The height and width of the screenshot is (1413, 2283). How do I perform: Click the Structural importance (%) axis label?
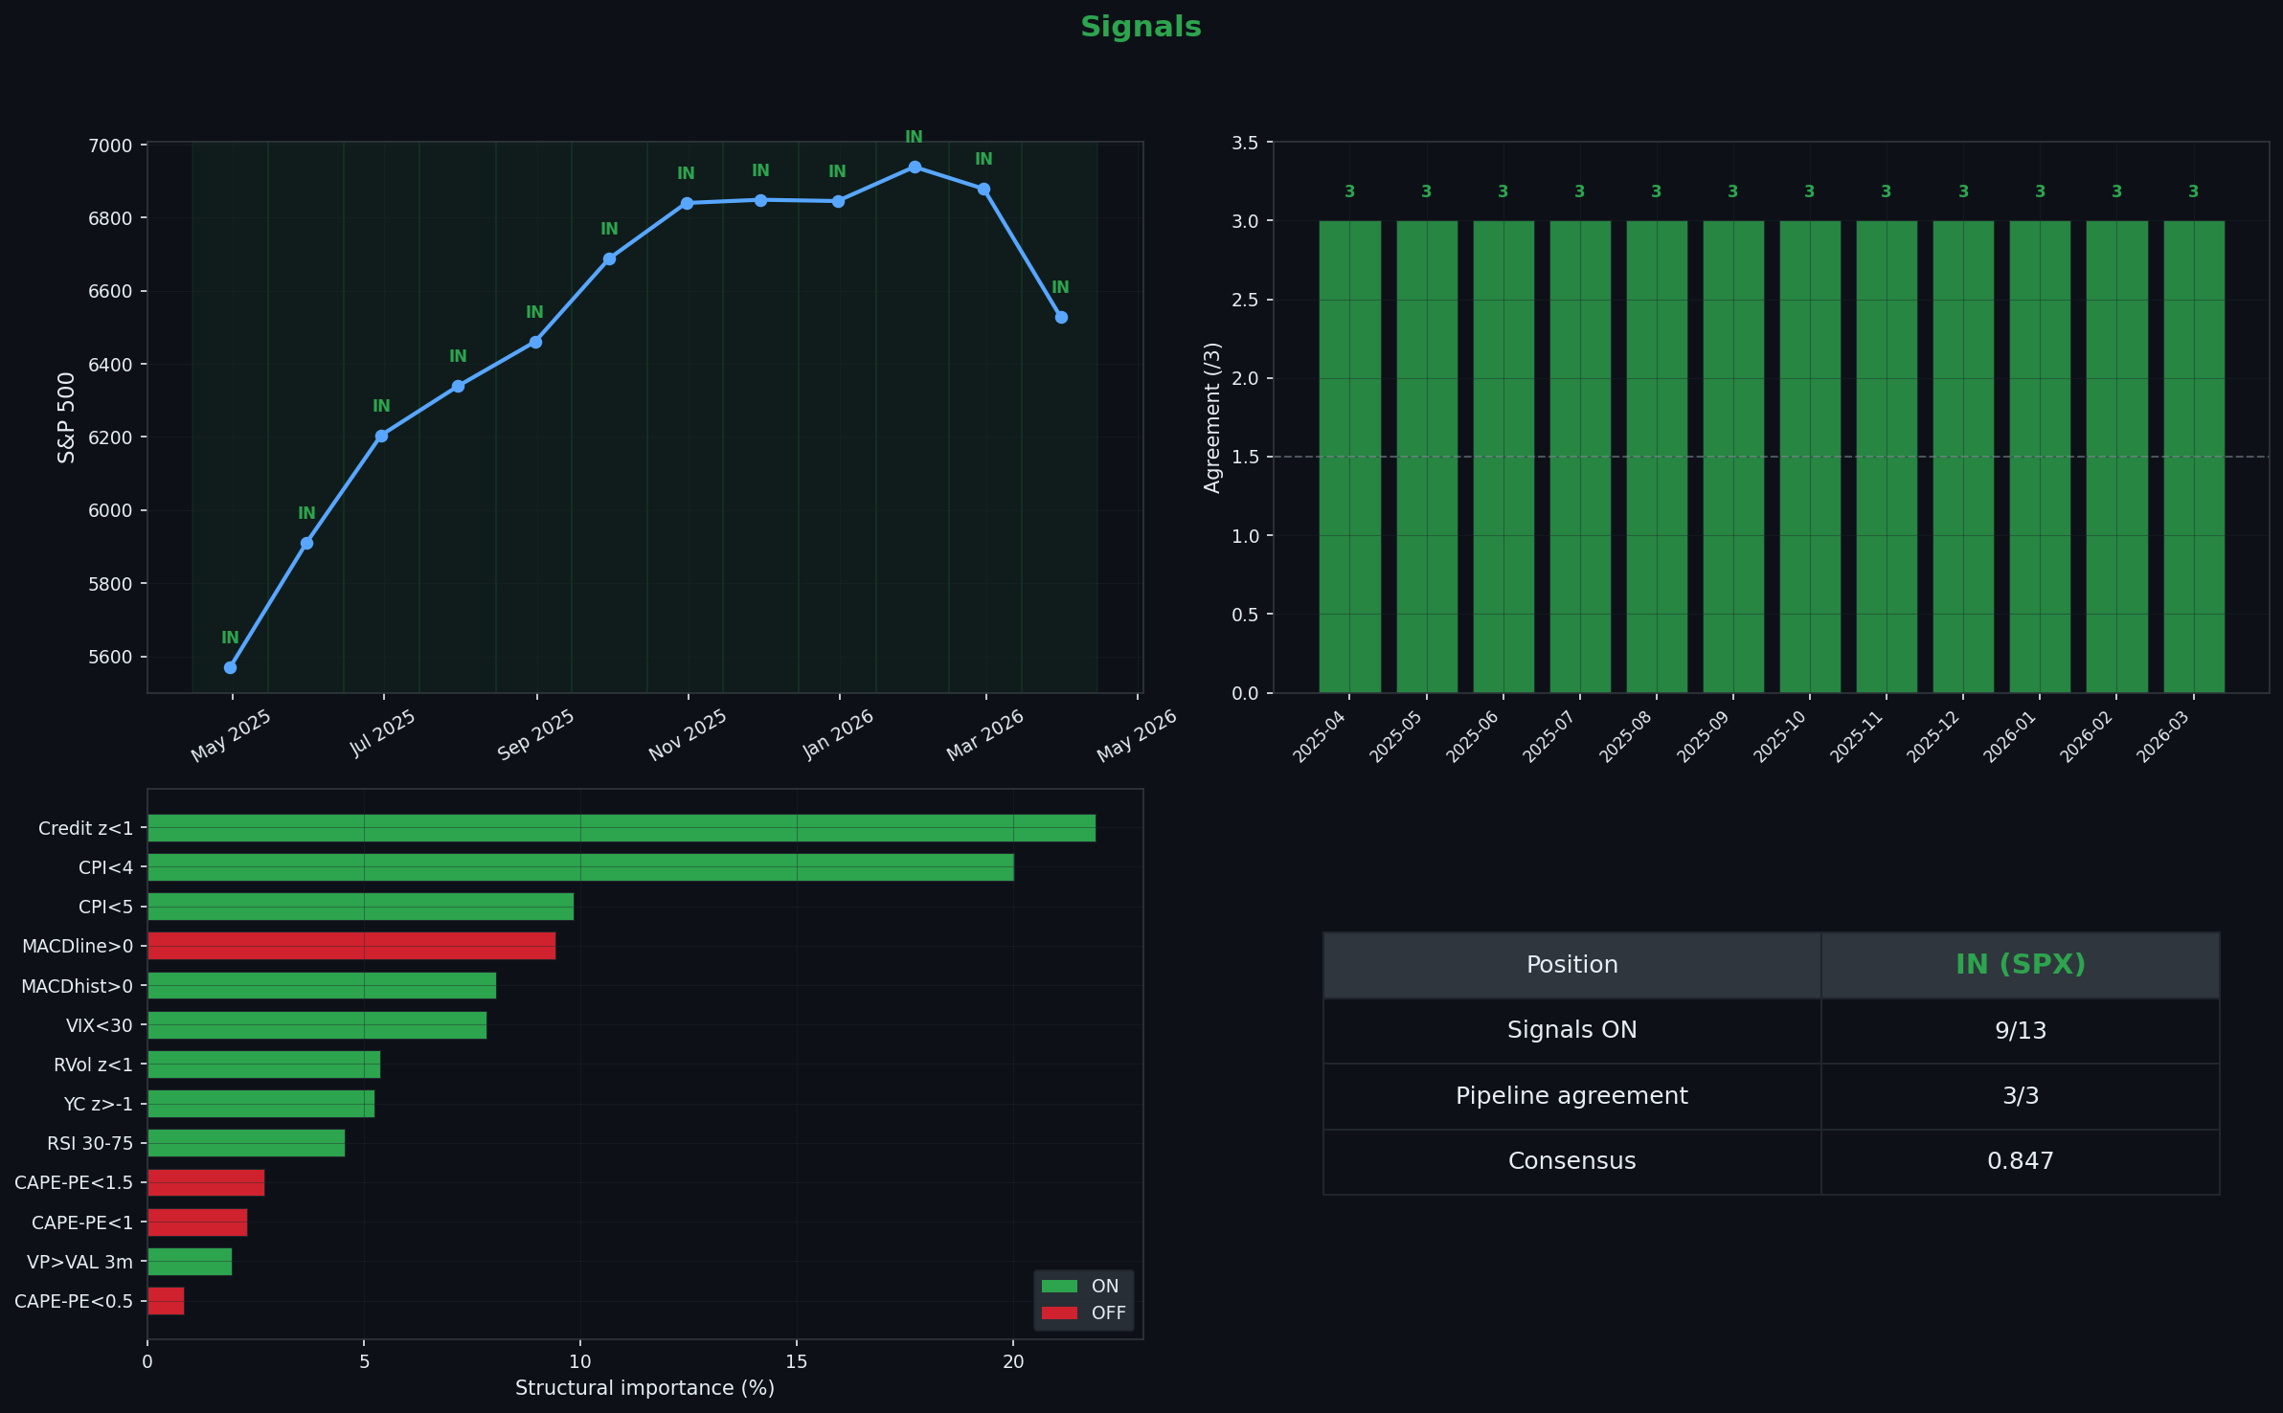coord(644,1388)
